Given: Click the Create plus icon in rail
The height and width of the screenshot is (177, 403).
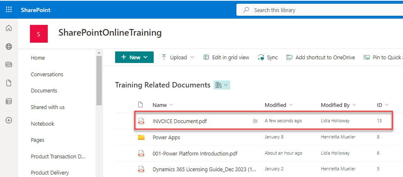Looking at the screenshot, I should (9, 120).
